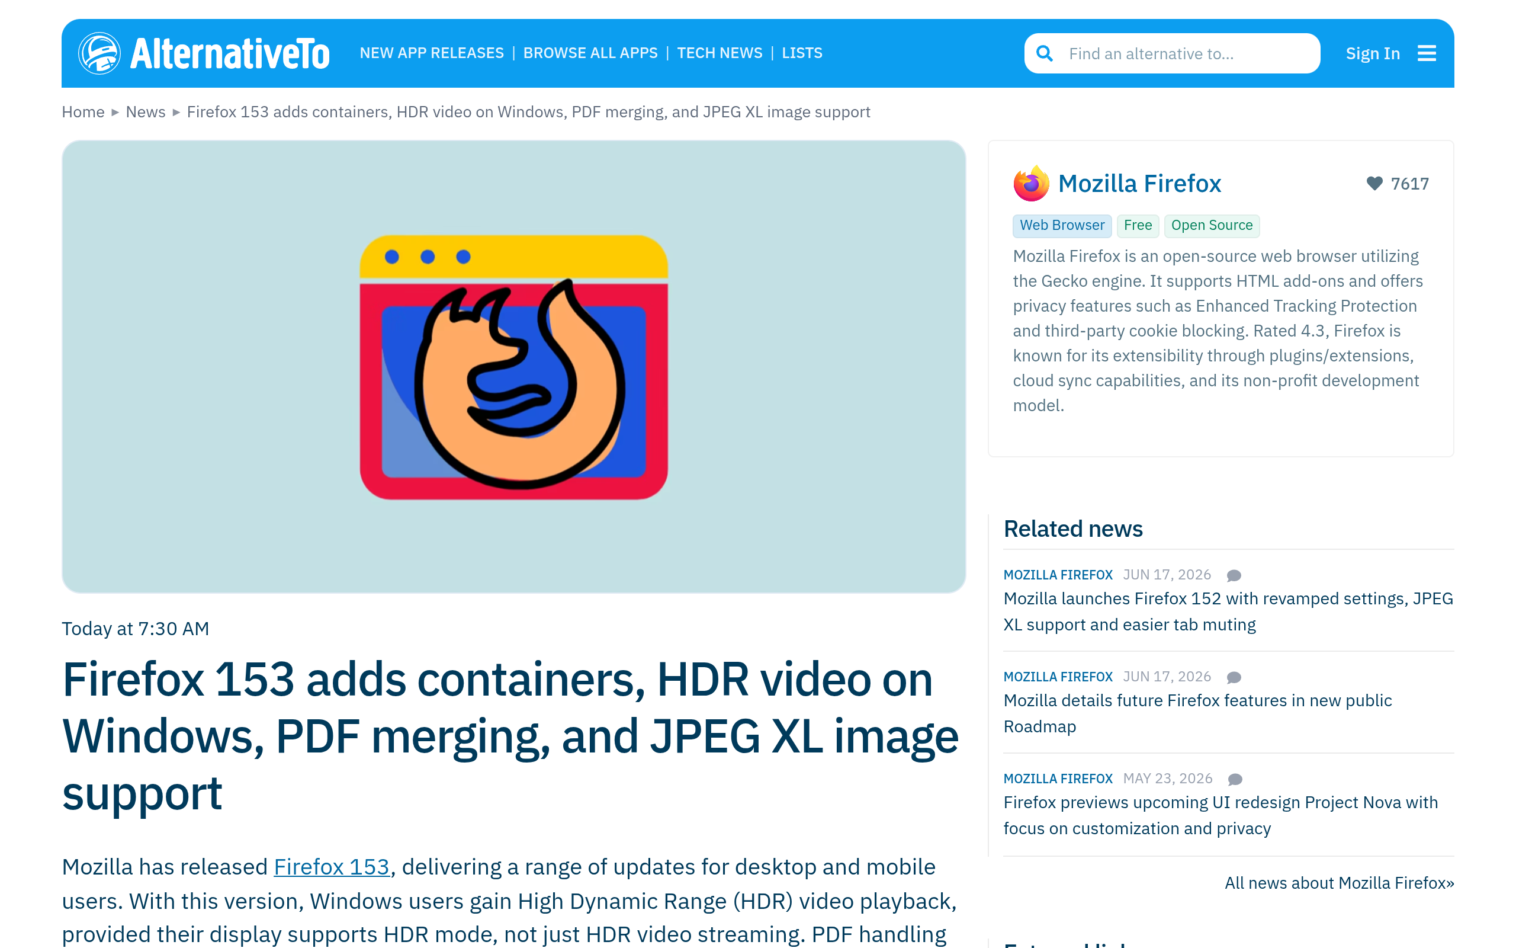Click comment icon on Project Nova news
Screen dimensions: 1516x948
point(1235,779)
